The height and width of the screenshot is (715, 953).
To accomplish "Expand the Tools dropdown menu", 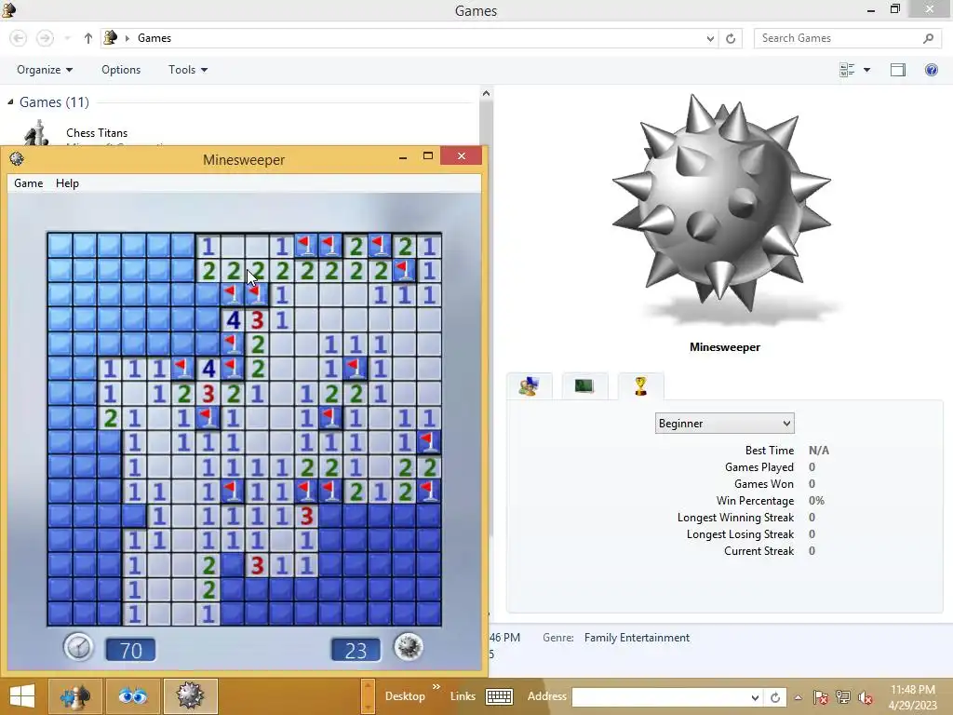I will [188, 70].
